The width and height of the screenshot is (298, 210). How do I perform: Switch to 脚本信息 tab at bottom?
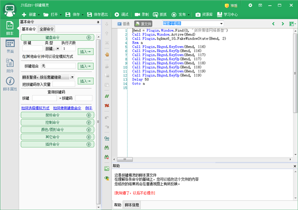tap(132, 205)
